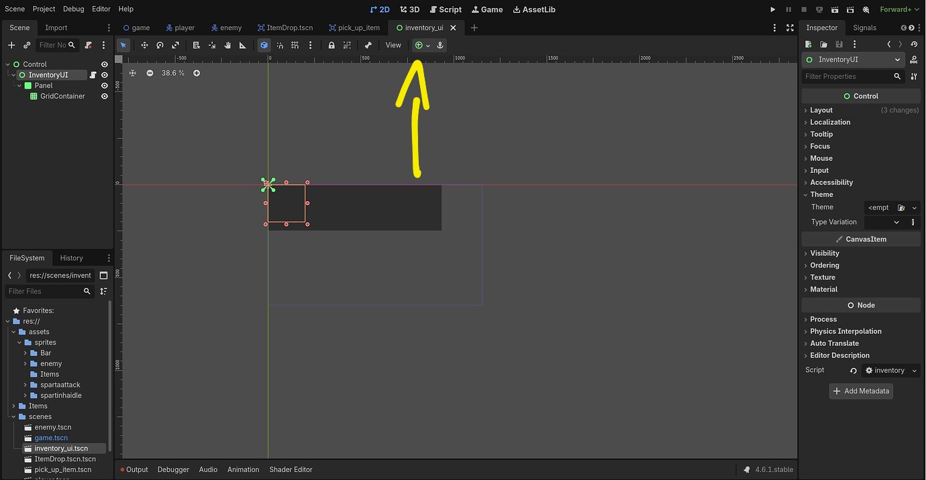The height and width of the screenshot is (480, 926).
Task: Select the Ruler measuring tool
Action: coord(242,45)
